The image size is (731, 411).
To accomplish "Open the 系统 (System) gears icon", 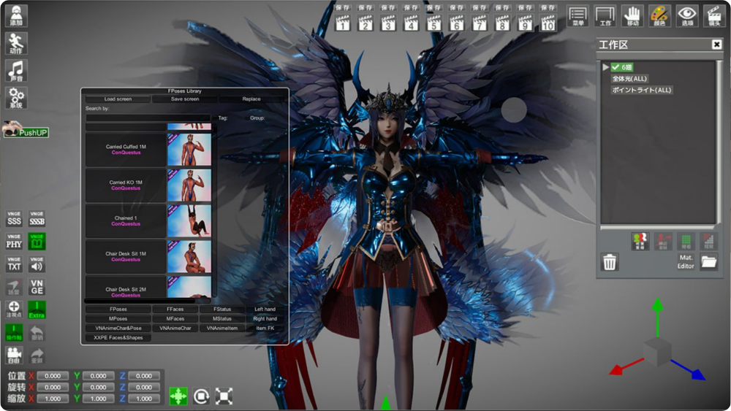I will click(16, 99).
